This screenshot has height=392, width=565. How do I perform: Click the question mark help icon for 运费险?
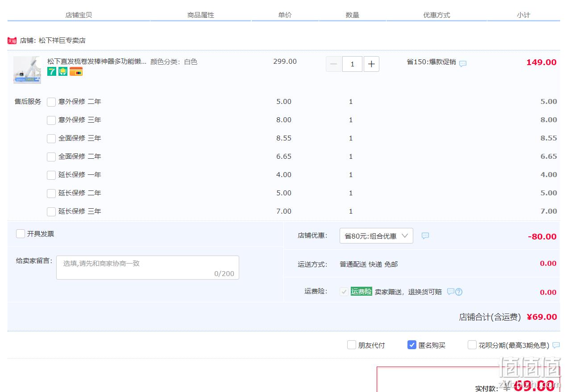[459, 292]
